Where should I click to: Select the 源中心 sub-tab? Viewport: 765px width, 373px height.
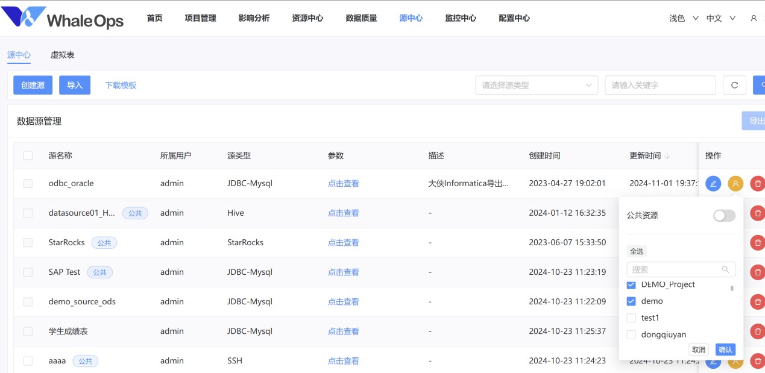(19, 55)
